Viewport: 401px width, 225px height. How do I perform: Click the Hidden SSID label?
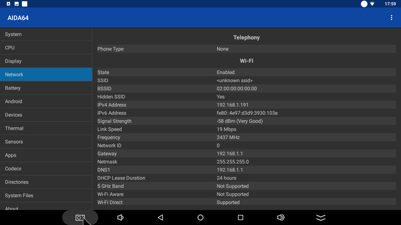point(112,97)
